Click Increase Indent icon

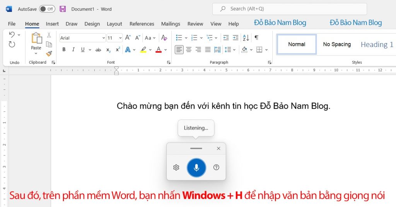click(236, 38)
